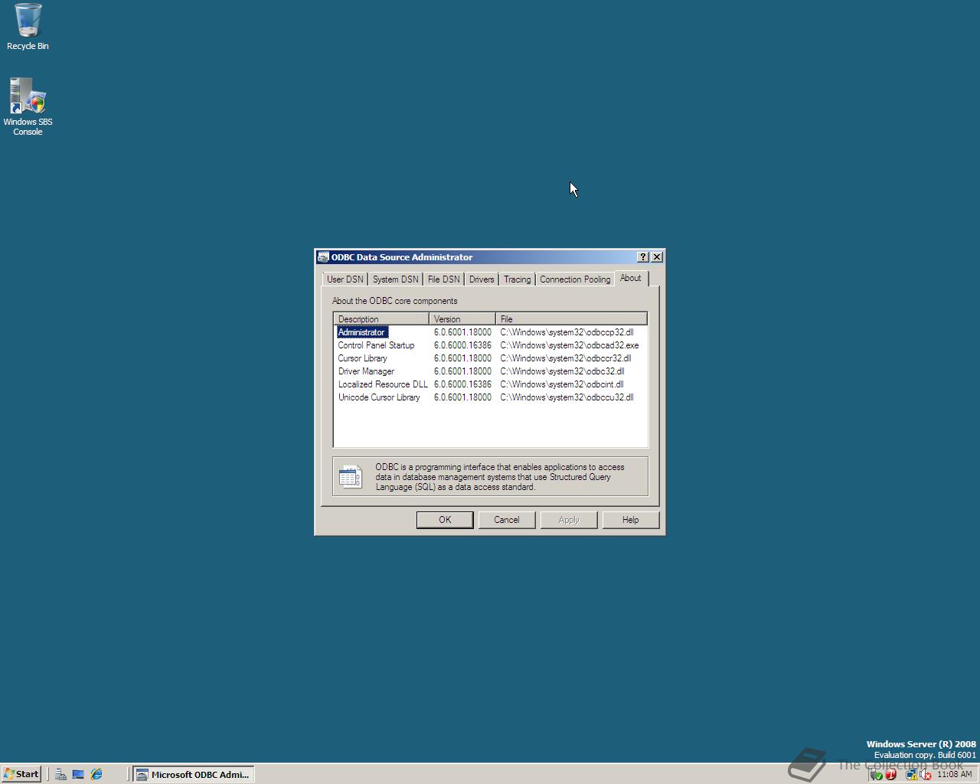Select the Windows SBS Console shortcut
This screenshot has width=980, height=784.
28,106
